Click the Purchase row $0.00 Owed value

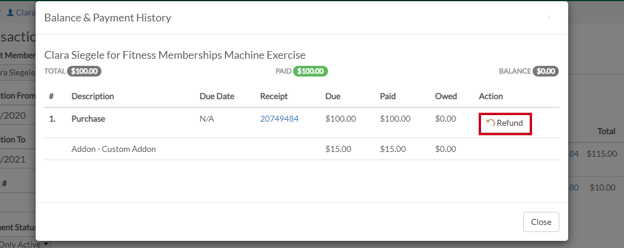445,119
